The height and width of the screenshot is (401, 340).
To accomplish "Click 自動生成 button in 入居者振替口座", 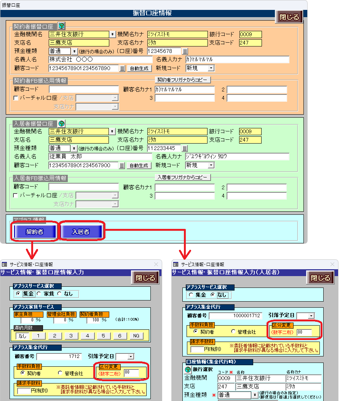I will point(139,166).
